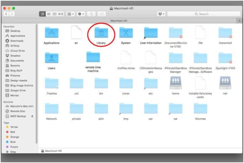Image resolution: width=244 pixels, height=163 pixels.
Task: Select the .fseventsd folder
Action: (225, 33)
